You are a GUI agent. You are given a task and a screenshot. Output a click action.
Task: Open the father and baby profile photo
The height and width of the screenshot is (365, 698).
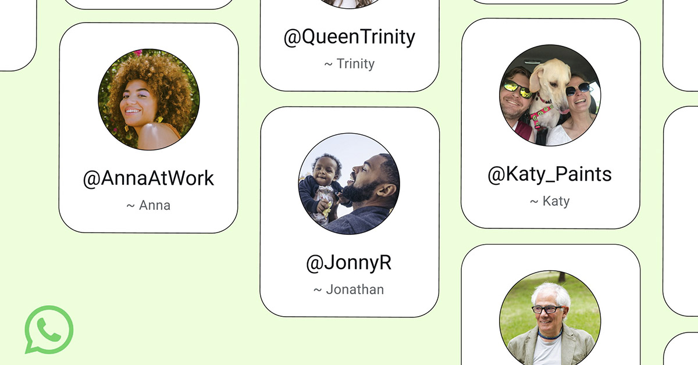click(x=349, y=184)
